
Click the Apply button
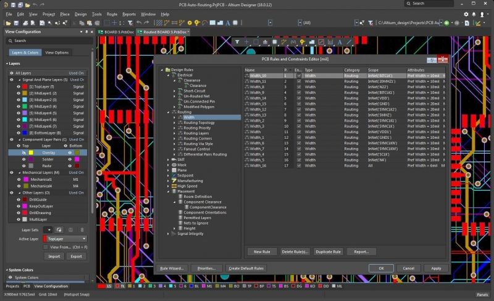pyautogui.click(x=436, y=268)
